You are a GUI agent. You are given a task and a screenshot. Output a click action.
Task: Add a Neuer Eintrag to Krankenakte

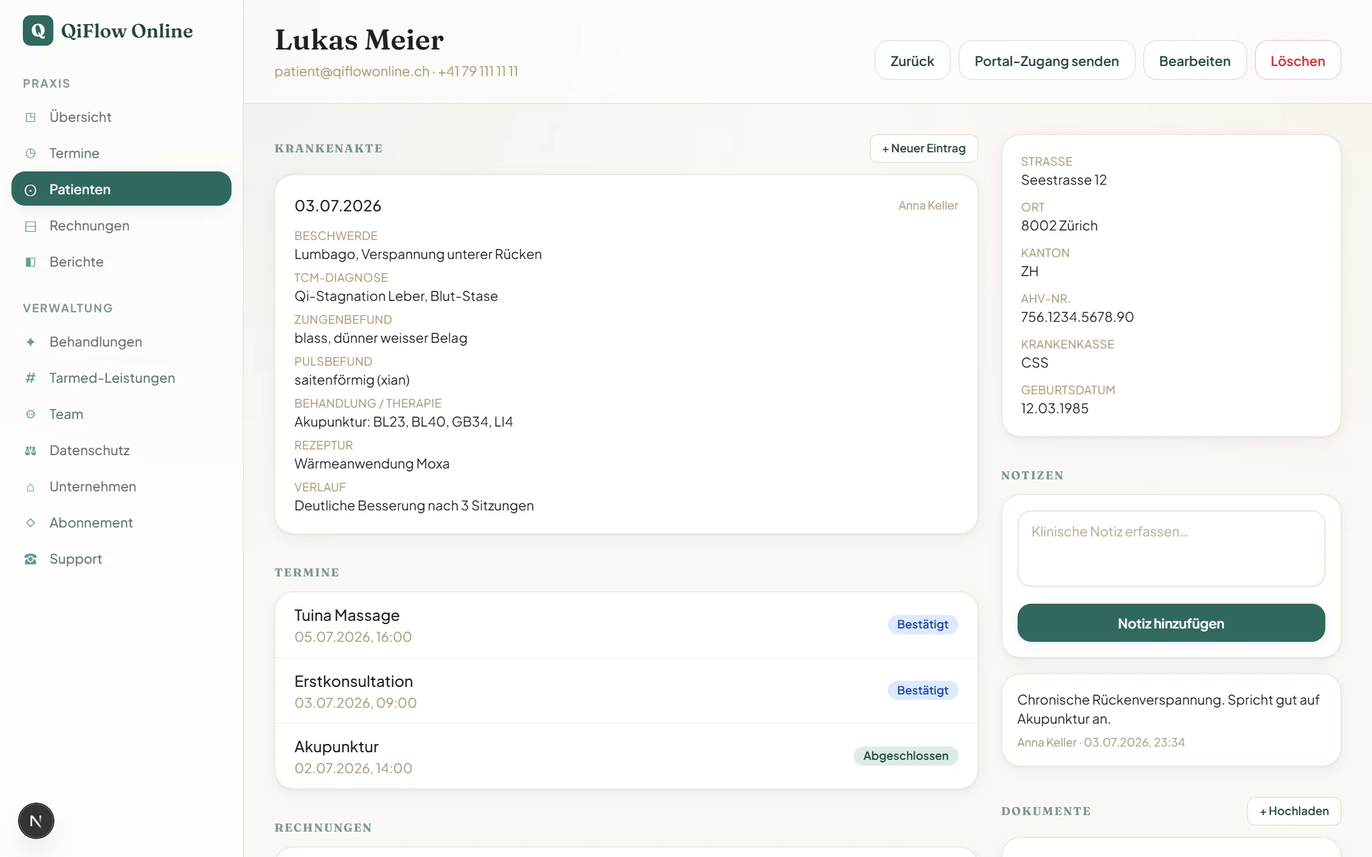(x=924, y=149)
